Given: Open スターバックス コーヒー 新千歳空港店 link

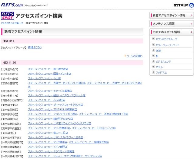Looking at the screenshot, I should click(x=48, y=69).
